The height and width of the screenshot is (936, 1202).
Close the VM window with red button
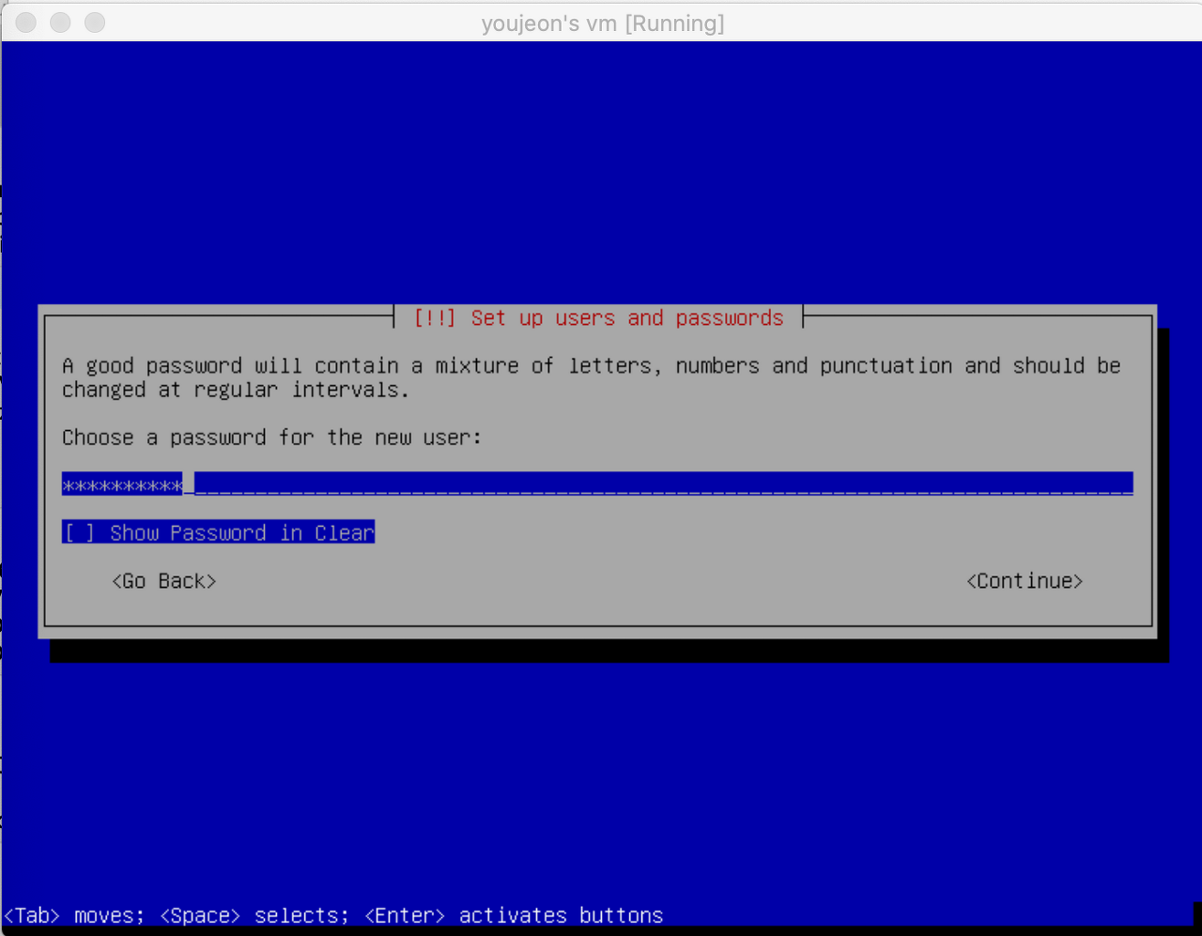point(26,23)
